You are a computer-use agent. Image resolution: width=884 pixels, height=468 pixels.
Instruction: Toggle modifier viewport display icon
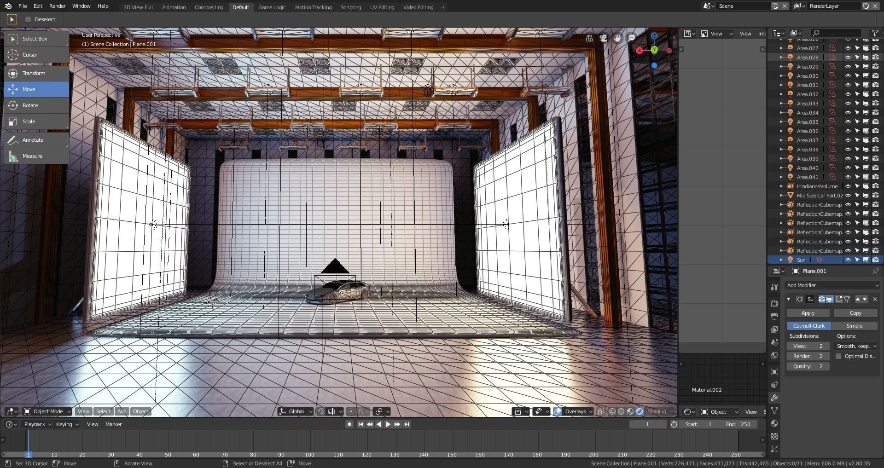coord(830,299)
